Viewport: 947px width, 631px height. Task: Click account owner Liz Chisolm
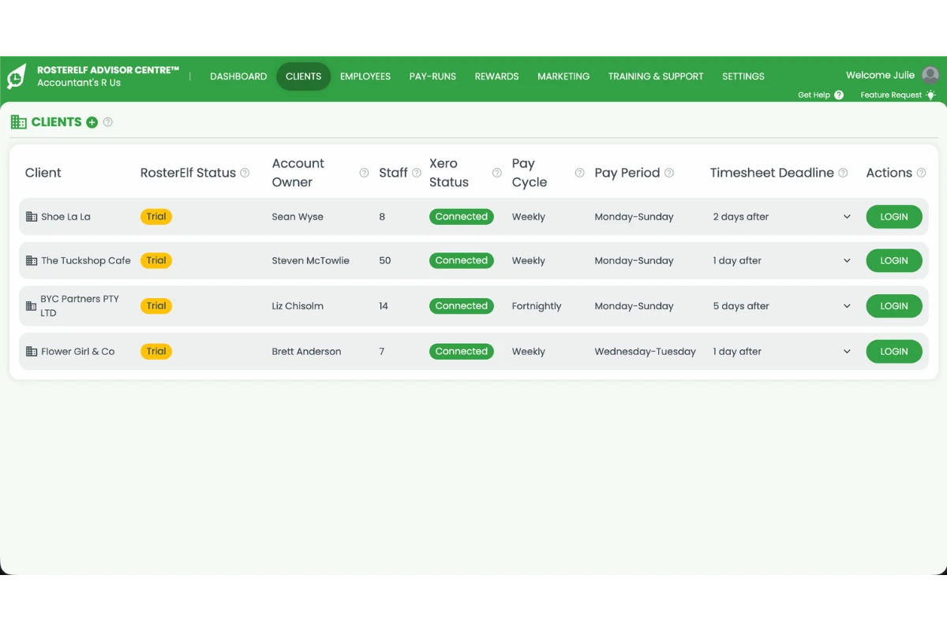pos(298,306)
